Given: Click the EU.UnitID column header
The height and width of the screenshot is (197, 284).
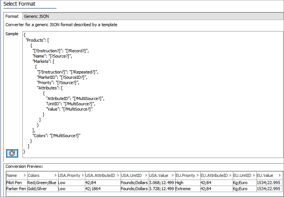Looking at the screenshot, I should [x=242, y=175].
